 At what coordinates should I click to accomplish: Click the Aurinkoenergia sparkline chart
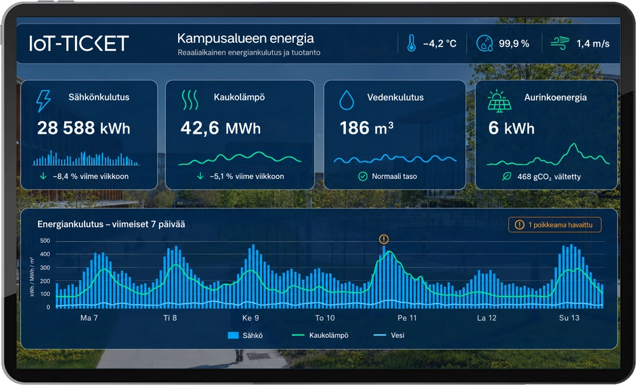click(548, 155)
